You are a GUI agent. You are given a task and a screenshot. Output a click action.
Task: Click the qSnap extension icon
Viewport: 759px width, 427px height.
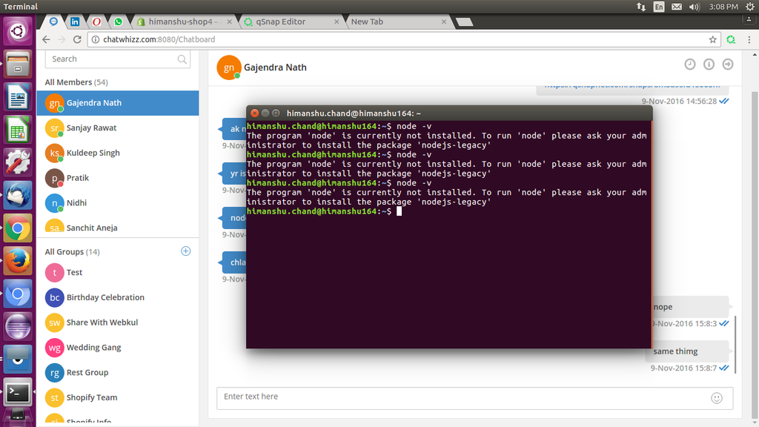pos(731,39)
